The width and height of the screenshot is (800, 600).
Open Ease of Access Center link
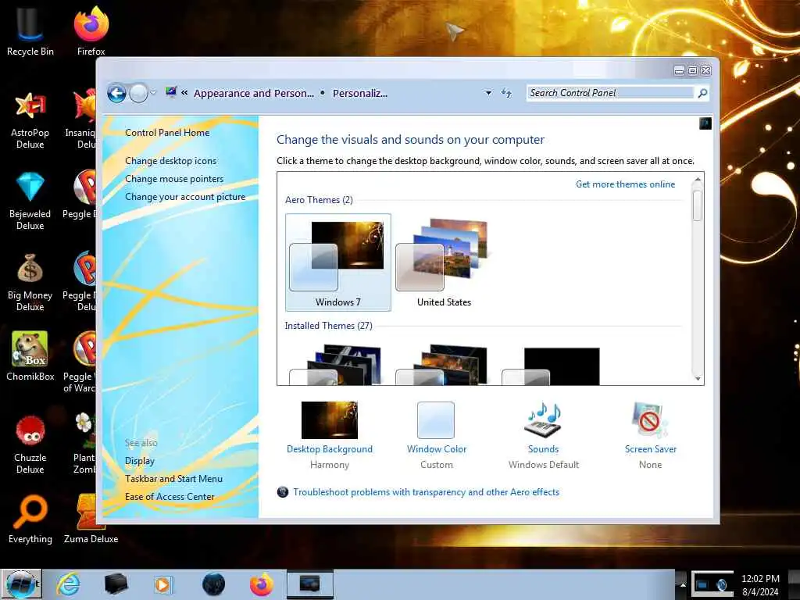click(170, 497)
